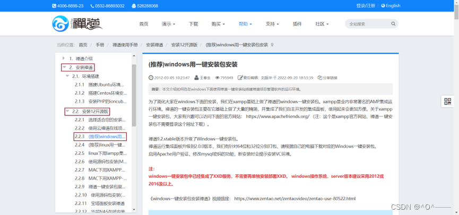The width and height of the screenshot is (459, 215).
Task: Collapse the 2.2. 安装12开源版 tree node
Action: click(x=67, y=111)
